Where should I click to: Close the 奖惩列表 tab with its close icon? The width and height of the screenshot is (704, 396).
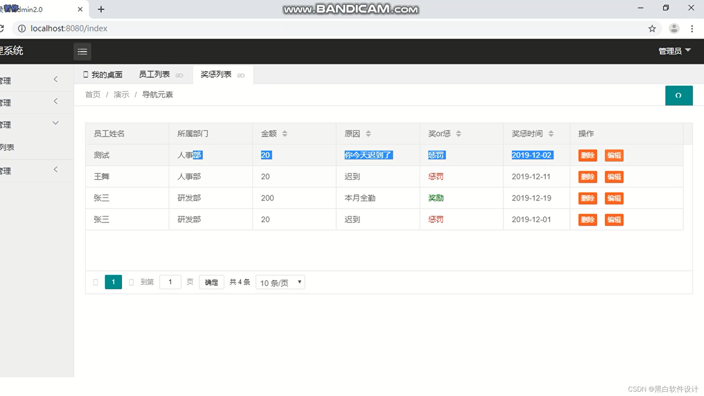pyautogui.click(x=241, y=75)
